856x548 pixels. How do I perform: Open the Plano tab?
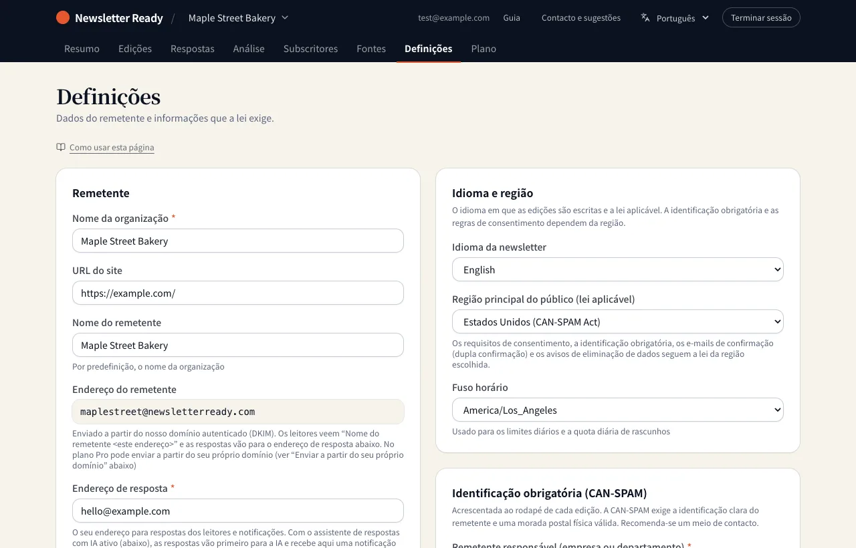pyautogui.click(x=484, y=49)
